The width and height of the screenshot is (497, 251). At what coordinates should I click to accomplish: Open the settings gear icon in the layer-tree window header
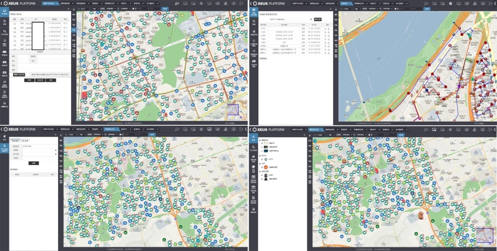click(x=450, y=129)
